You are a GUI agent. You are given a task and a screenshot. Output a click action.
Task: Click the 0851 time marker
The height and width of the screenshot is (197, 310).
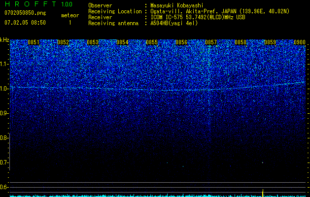[x=34, y=42]
